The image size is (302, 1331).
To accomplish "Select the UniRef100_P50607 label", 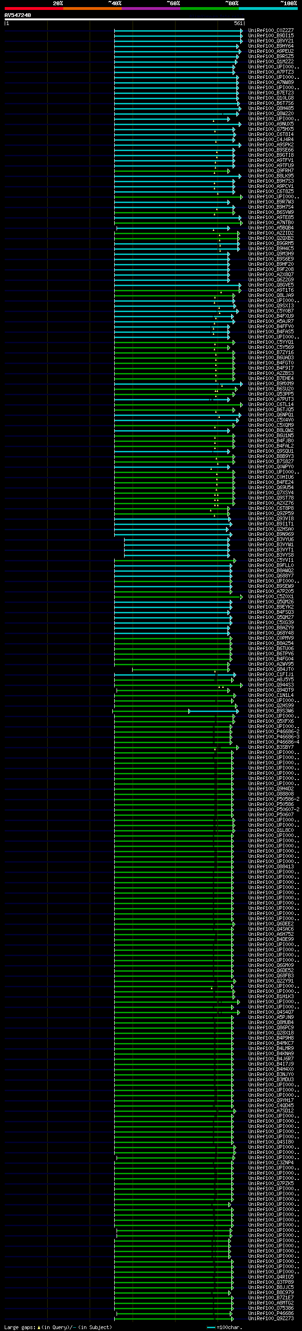I will [x=271, y=815].
